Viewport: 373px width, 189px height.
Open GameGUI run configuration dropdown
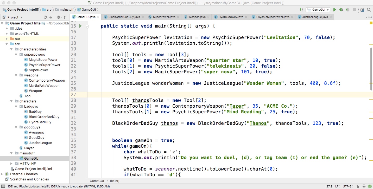click(318, 10)
